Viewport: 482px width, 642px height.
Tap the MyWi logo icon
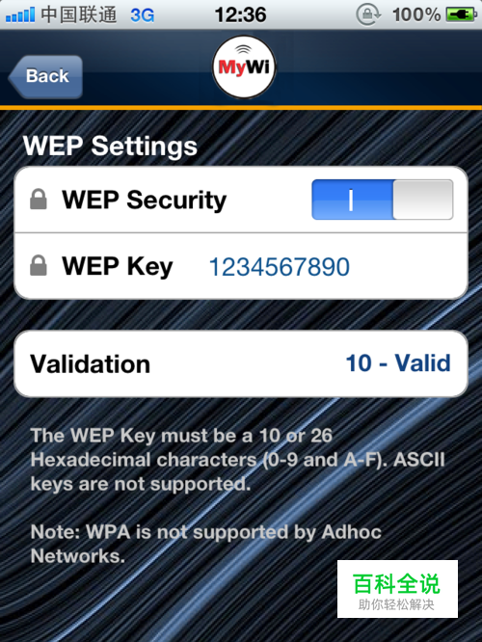244,67
